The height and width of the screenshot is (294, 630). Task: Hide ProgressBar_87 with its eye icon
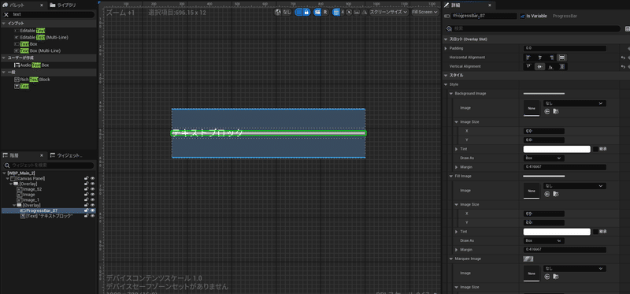[x=92, y=210]
